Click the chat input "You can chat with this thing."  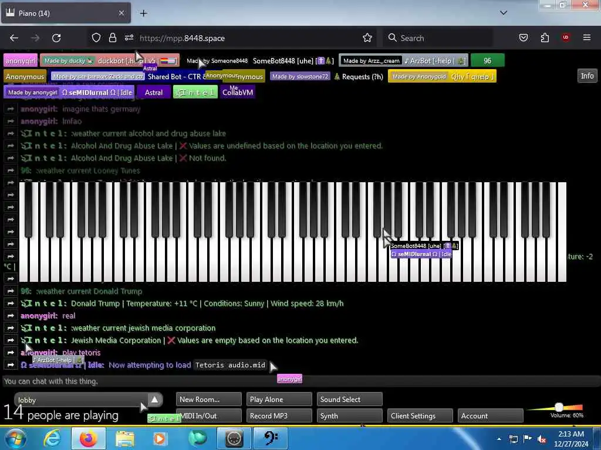300,381
